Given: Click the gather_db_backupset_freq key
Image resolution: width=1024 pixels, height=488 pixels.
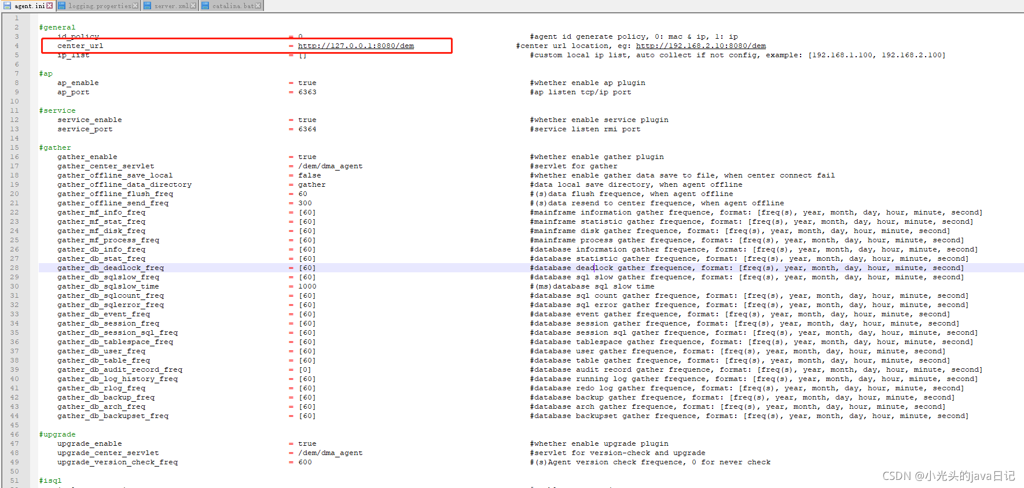Looking at the screenshot, I should [113, 416].
